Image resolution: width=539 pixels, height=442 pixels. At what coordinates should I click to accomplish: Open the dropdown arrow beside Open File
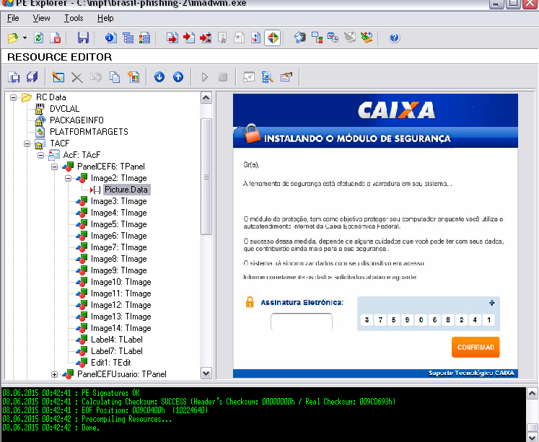[x=25, y=37]
